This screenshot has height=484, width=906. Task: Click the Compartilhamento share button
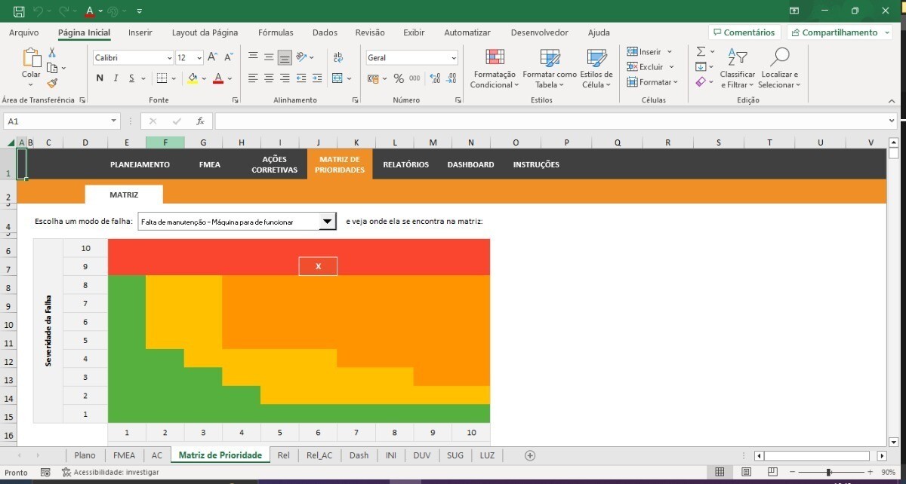pyautogui.click(x=839, y=32)
